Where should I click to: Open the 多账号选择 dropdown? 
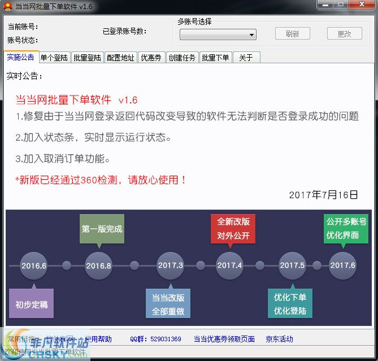218,34
